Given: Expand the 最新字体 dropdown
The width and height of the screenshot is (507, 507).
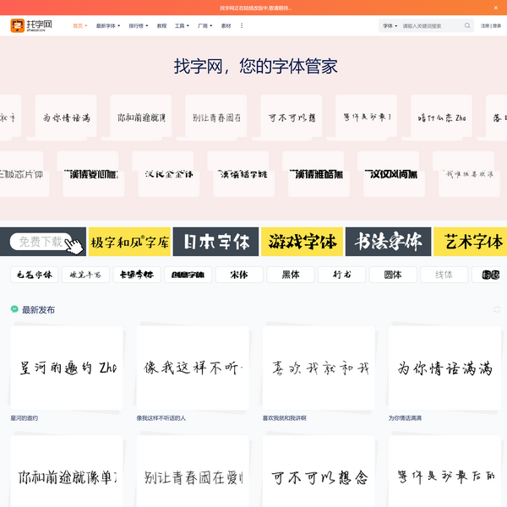Looking at the screenshot, I should (108, 26).
